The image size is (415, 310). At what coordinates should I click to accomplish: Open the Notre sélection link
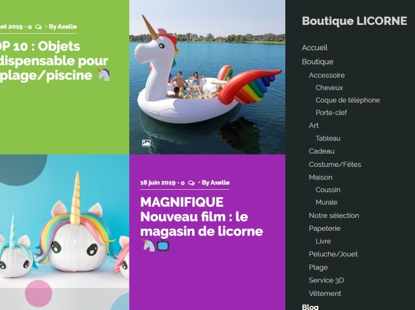pyautogui.click(x=334, y=216)
